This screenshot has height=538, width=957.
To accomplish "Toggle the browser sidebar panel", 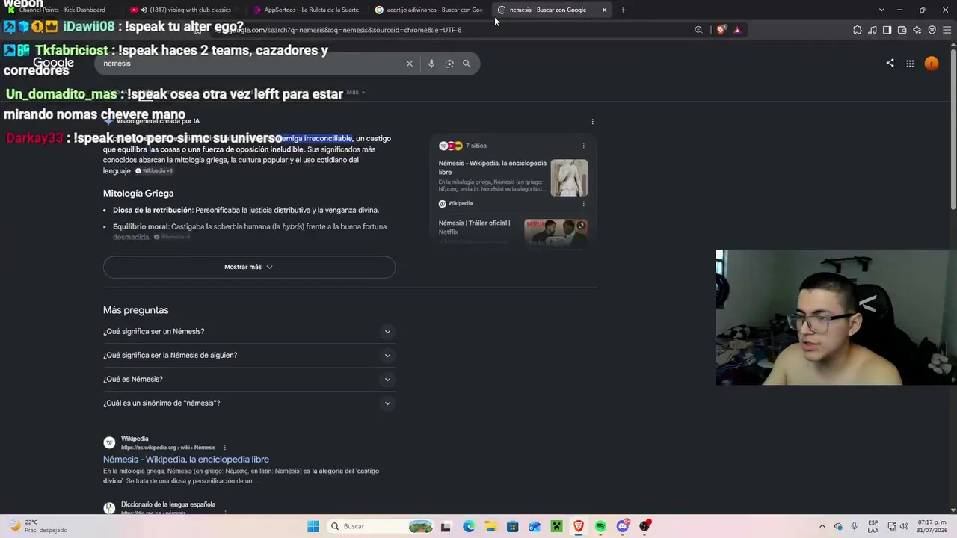I will pyautogui.click(x=887, y=30).
